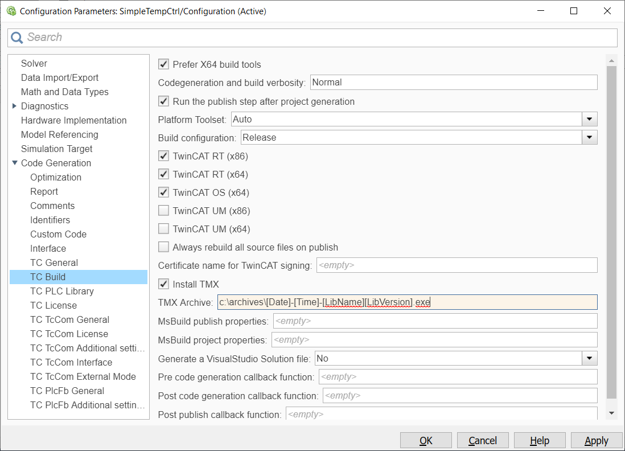The image size is (625, 451).
Task: Click the scrollbar down arrow
Action: [611, 413]
